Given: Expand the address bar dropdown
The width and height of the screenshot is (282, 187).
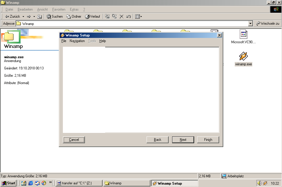Looking at the screenshot, I should (x=250, y=24).
